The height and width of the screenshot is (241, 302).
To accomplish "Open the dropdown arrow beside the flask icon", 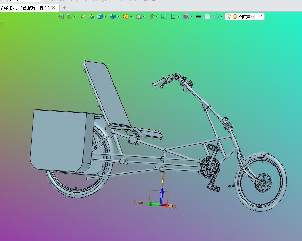I will coord(75,17).
